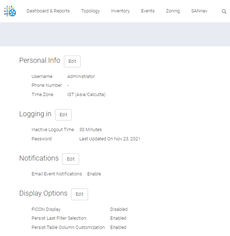This screenshot has width=230, height=236.
Task: Click the SANnav logo icon
Action: [10, 11]
